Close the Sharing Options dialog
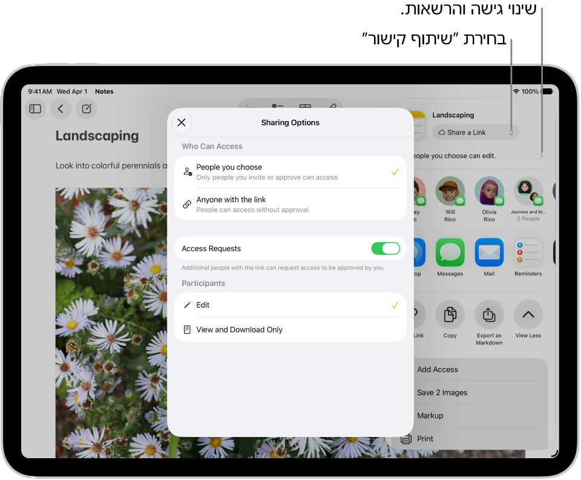 tap(182, 122)
